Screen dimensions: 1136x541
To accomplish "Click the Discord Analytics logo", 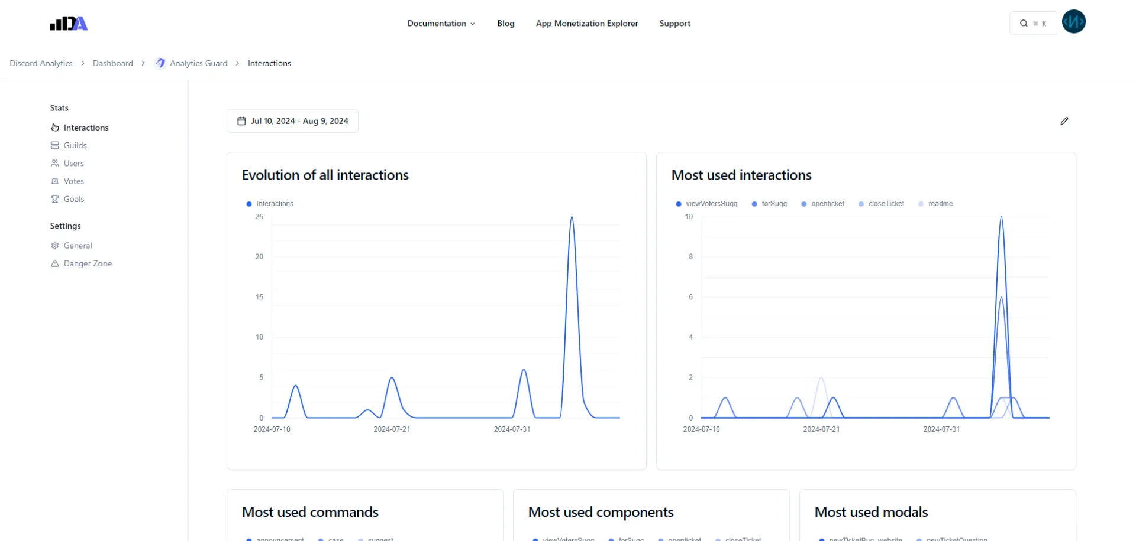I will coord(69,24).
